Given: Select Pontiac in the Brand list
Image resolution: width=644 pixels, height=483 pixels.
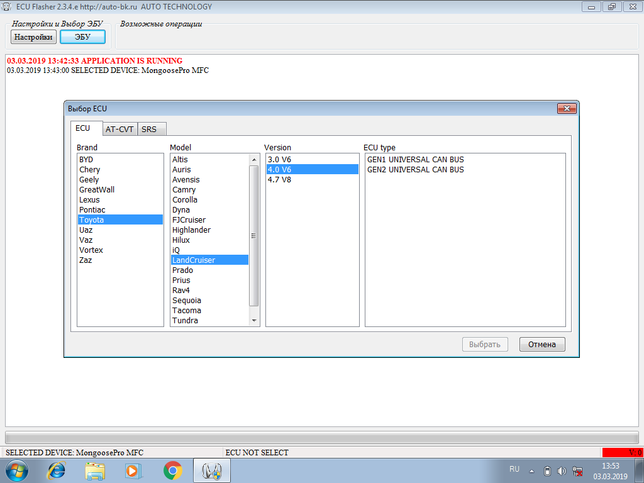Looking at the screenshot, I should [120, 210].
